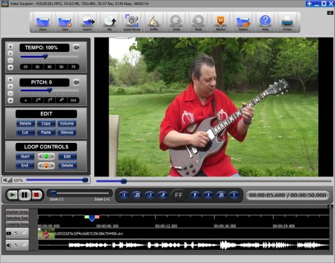Open the Aspect Resize tool
Viewport: 335px width, 263px height.
132,22
